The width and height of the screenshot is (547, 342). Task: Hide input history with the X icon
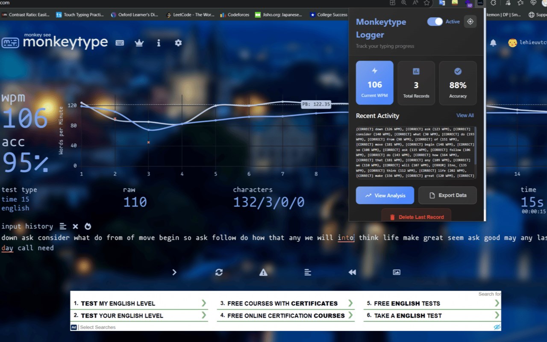(x=75, y=226)
